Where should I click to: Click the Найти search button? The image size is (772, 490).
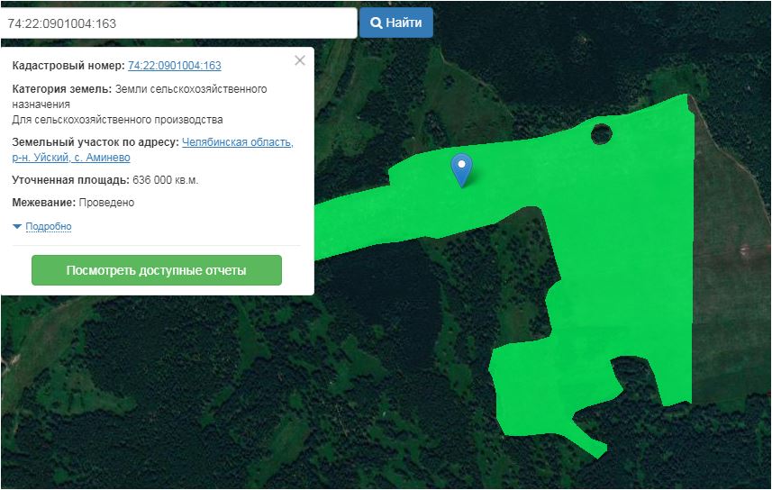click(x=395, y=23)
